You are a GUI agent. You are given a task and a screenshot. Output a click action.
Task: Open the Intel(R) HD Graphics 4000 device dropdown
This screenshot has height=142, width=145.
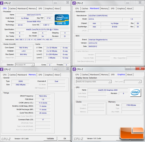click(x=94, y=82)
